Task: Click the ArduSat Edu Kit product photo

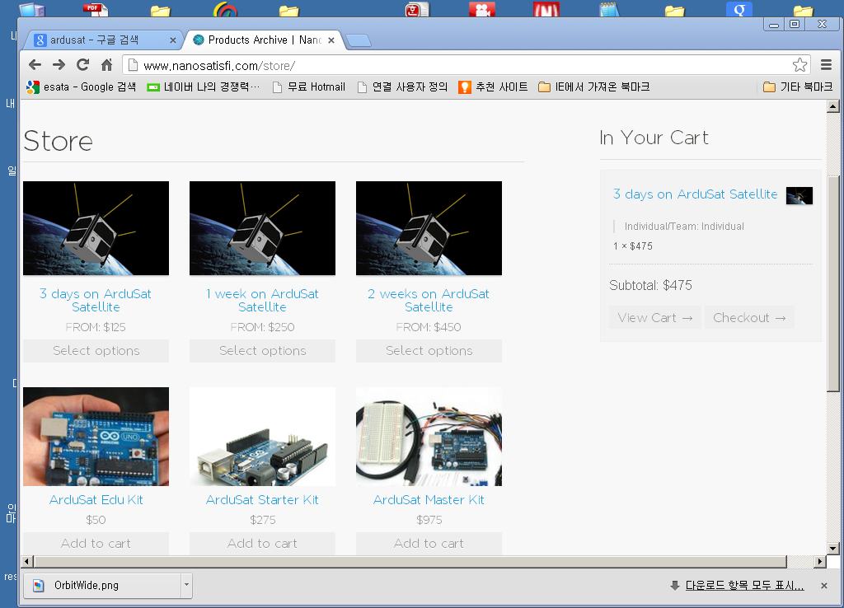Action: click(96, 437)
